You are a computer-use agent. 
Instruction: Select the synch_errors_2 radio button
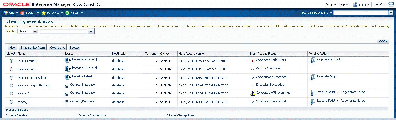pyautogui.click(x=11, y=61)
